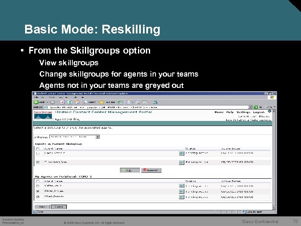
Task: Click the Home link in portal header
Action: coord(219,112)
